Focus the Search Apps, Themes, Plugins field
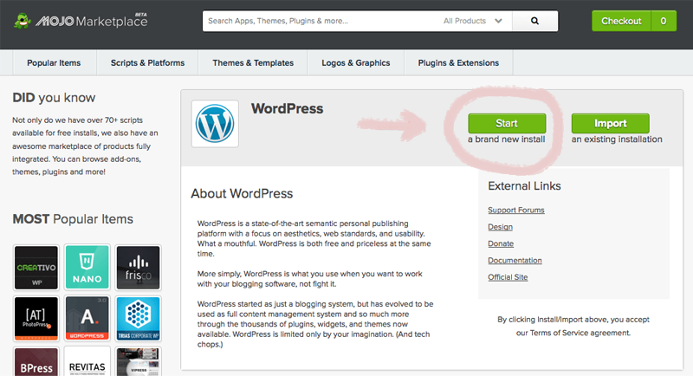 [321, 21]
